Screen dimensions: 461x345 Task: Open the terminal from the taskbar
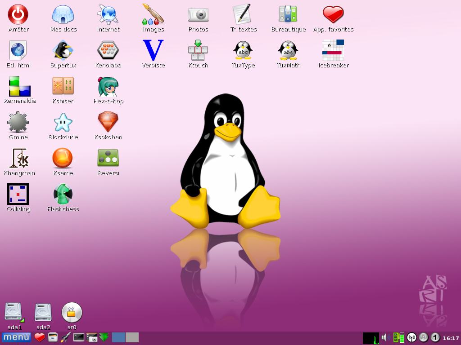click(78, 337)
